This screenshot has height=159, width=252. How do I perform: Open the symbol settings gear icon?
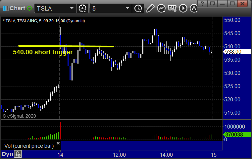pyautogui.click(x=82, y=8)
